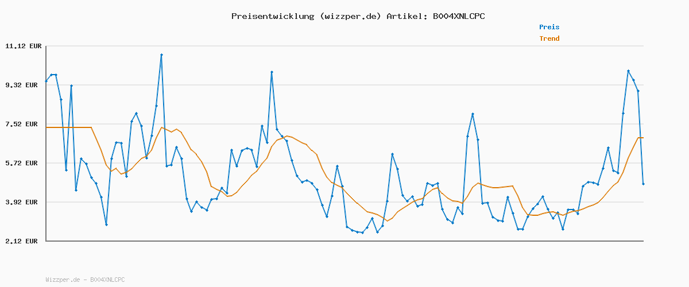689x287 pixels.
Task: Select the 2.12 EUR axis label
Action: pyautogui.click(x=23, y=241)
